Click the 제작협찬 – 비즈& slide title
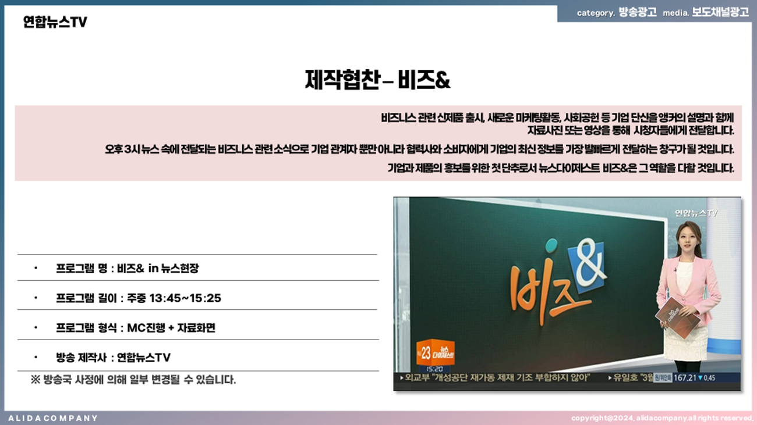The width and height of the screenshot is (757, 425). (377, 80)
